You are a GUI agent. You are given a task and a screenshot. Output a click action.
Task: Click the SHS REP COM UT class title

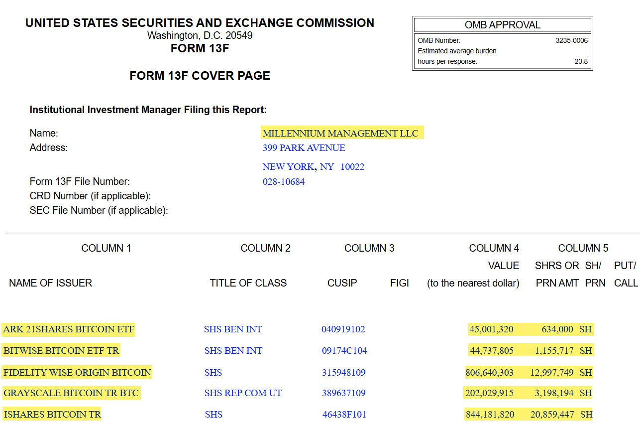point(243,393)
